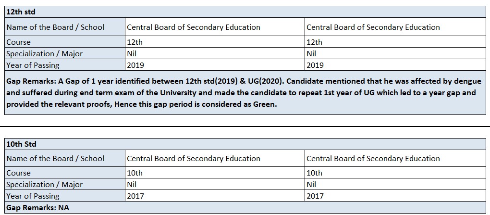The height and width of the screenshot is (215, 490).
Task: Select the middle-column Central Board cell in 12th std section
Action: pos(194,27)
